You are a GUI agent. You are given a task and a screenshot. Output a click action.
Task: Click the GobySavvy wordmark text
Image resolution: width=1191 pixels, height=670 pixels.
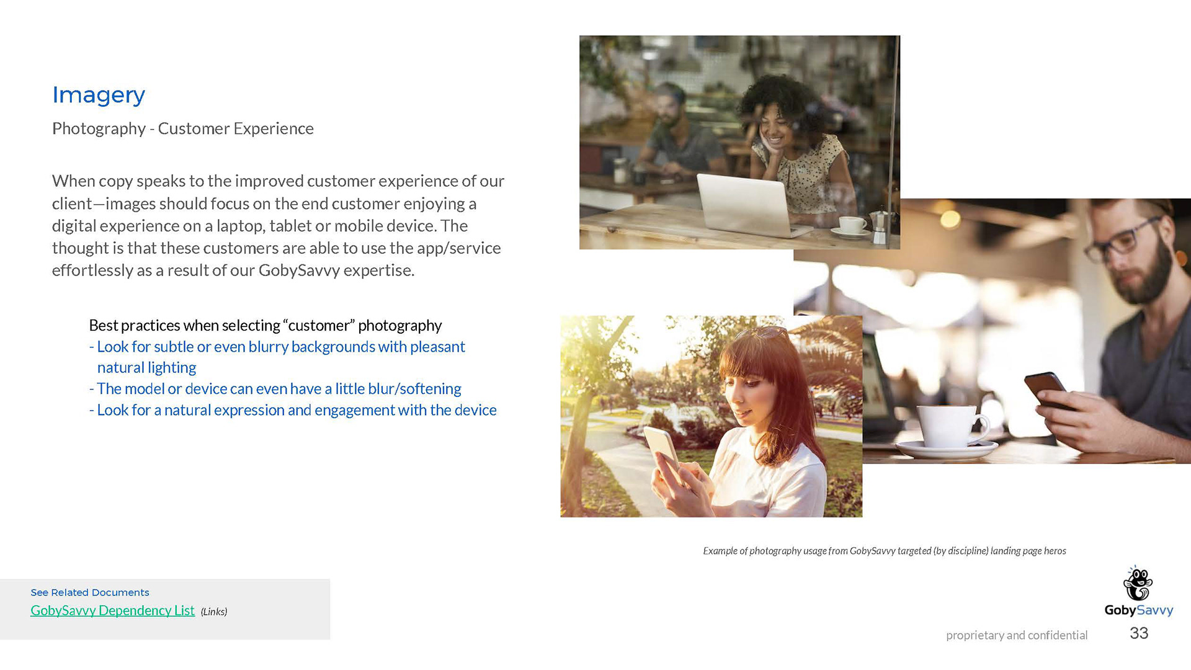[1139, 610]
